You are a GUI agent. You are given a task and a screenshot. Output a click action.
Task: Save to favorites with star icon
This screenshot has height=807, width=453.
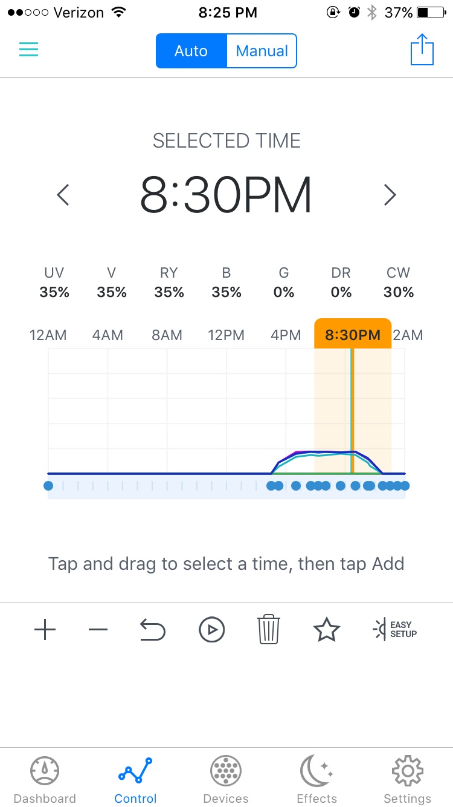327,630
